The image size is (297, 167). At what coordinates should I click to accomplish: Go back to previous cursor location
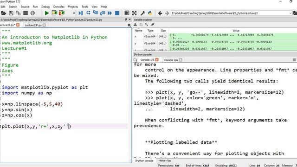point(160,13)
